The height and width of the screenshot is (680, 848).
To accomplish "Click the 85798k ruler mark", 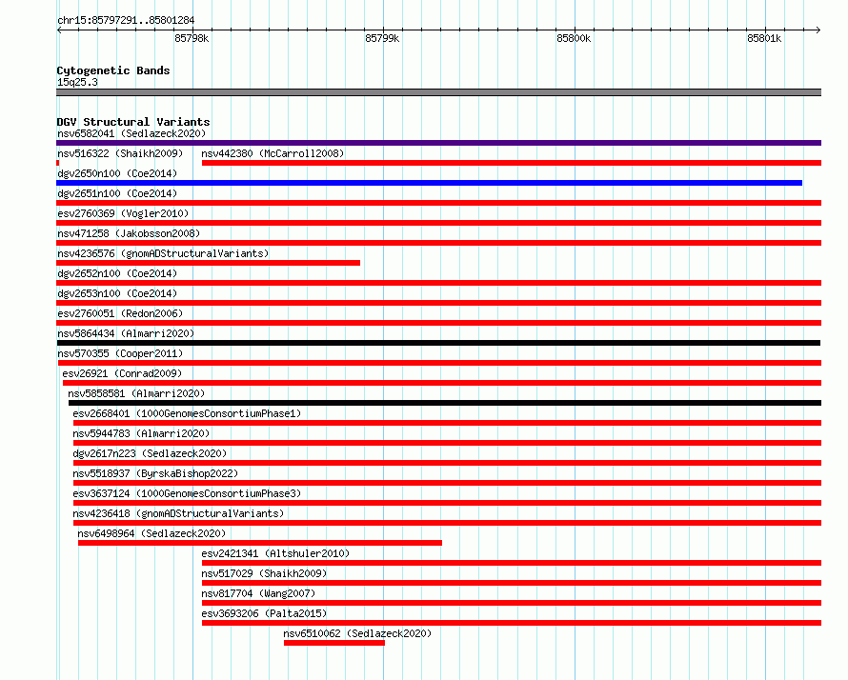I will [192, 38].
